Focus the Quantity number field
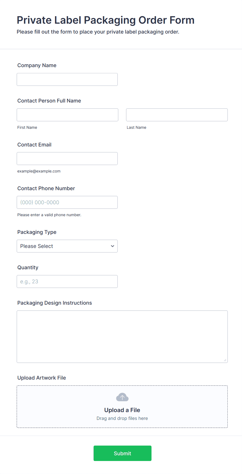Screen dimensions: 242x474 pos(67,281)
